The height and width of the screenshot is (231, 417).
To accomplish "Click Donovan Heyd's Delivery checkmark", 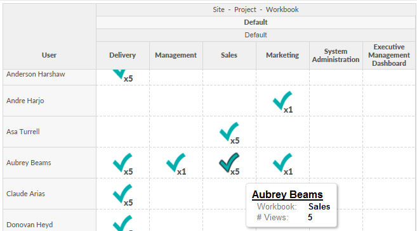I will (x=122, y=223).
